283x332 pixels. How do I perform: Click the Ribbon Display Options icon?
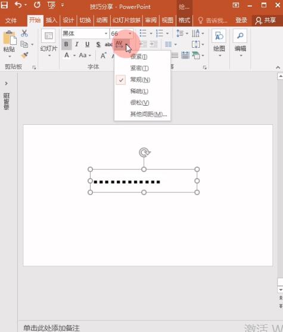(x=236, y=5)
